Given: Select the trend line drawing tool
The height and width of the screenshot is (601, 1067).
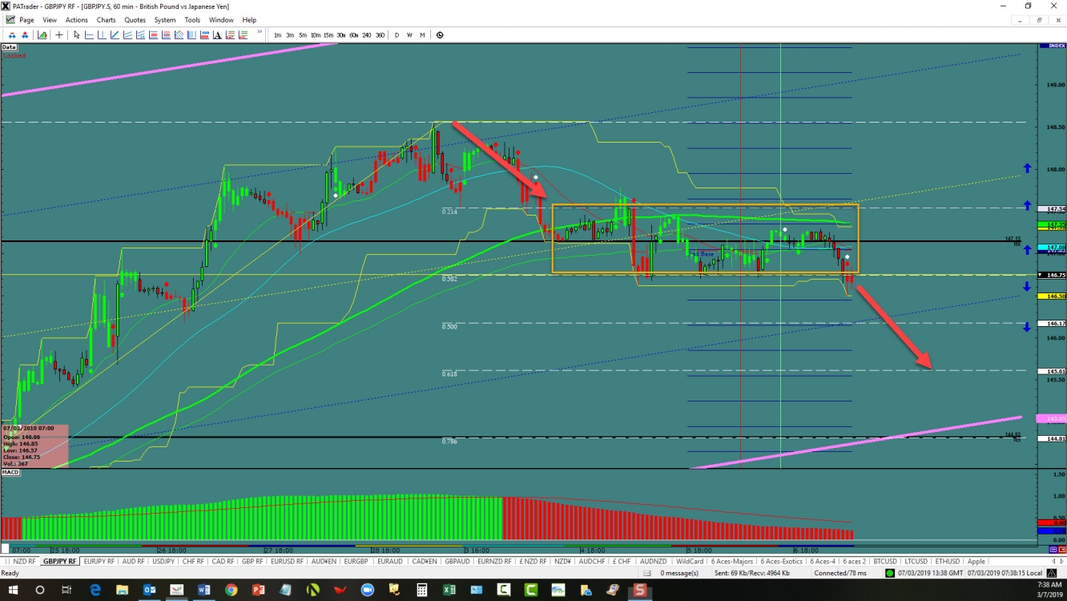Looking at the screenshot, I should (x=115, y=34).
